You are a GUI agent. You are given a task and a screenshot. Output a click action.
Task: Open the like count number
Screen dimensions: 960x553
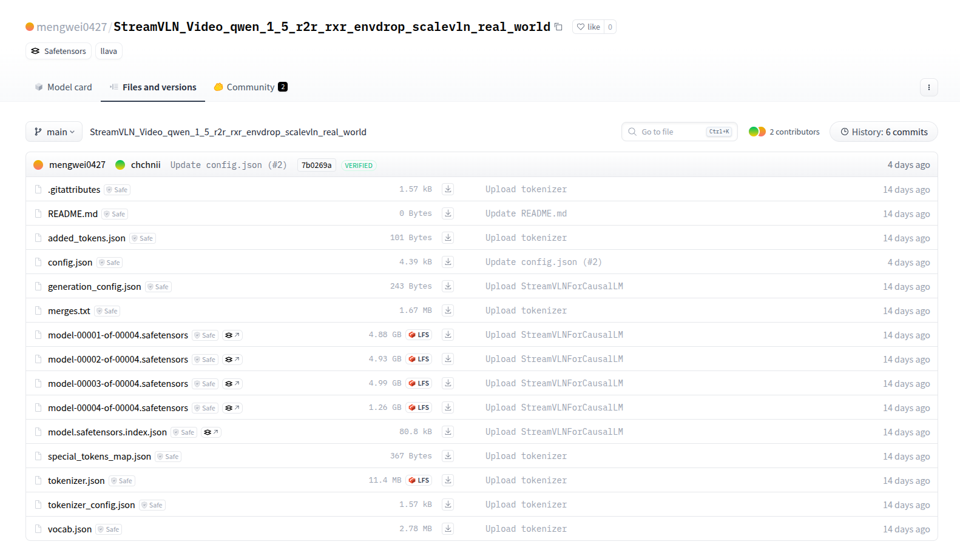610,27
